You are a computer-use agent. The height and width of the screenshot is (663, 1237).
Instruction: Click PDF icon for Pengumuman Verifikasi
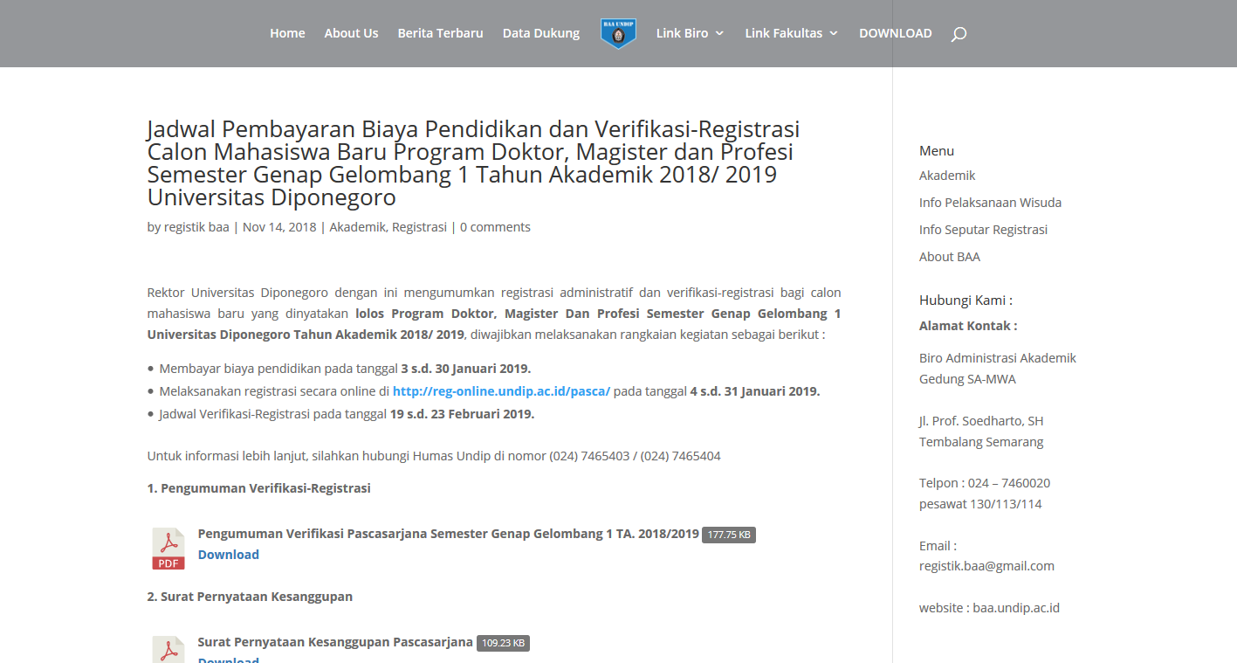(x=168, y=548)
